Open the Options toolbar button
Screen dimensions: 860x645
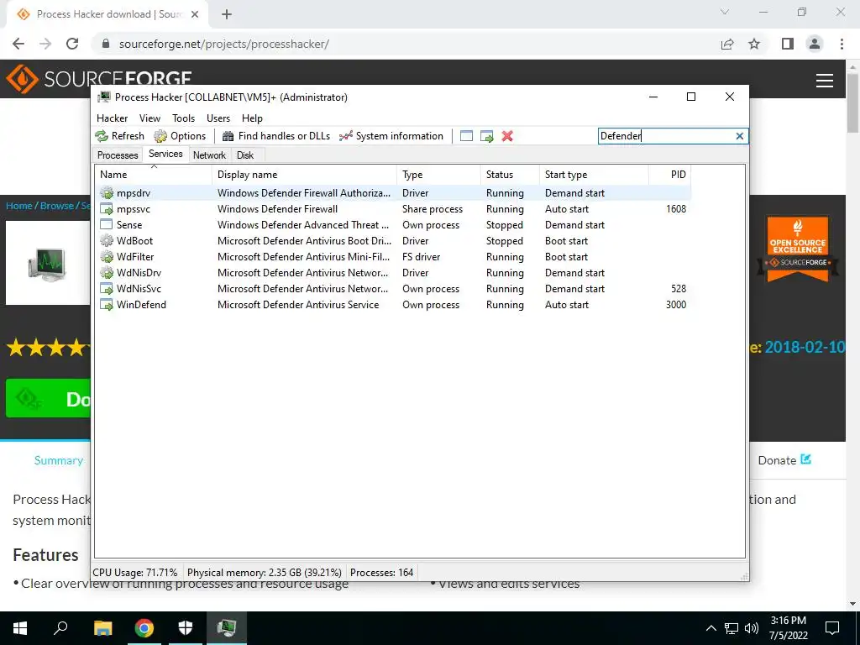tap(180, 136)
